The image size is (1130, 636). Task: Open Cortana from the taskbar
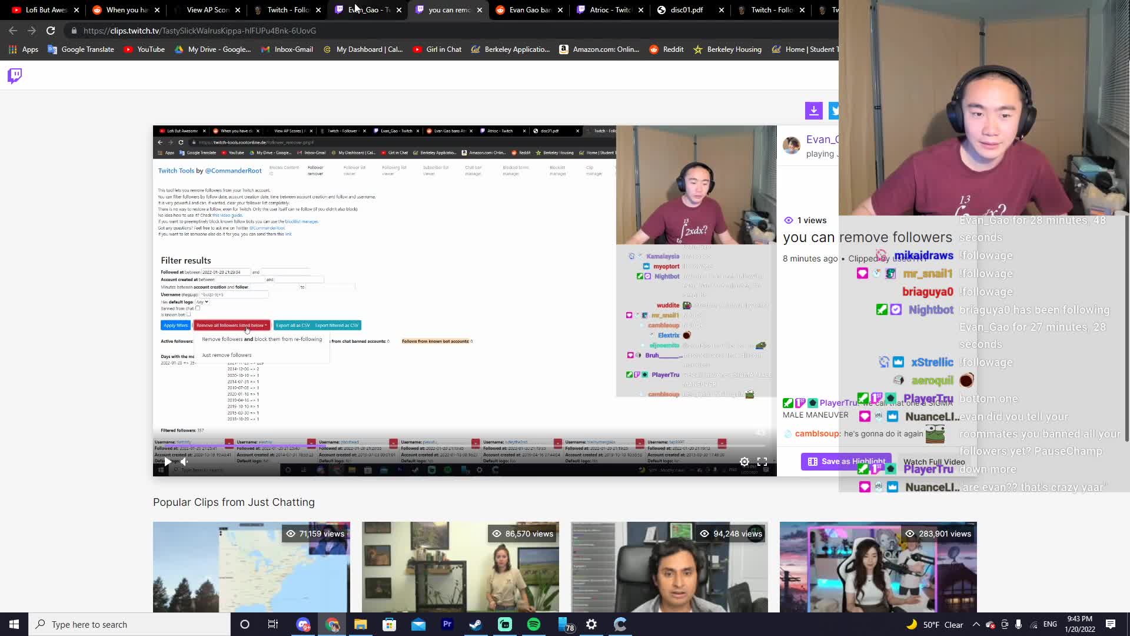[x=245, y=624]
